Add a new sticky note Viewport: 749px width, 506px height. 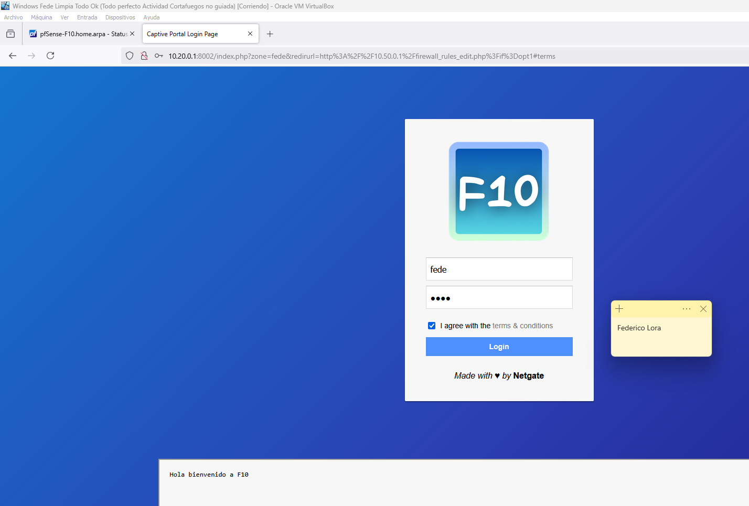pos(619,309)
